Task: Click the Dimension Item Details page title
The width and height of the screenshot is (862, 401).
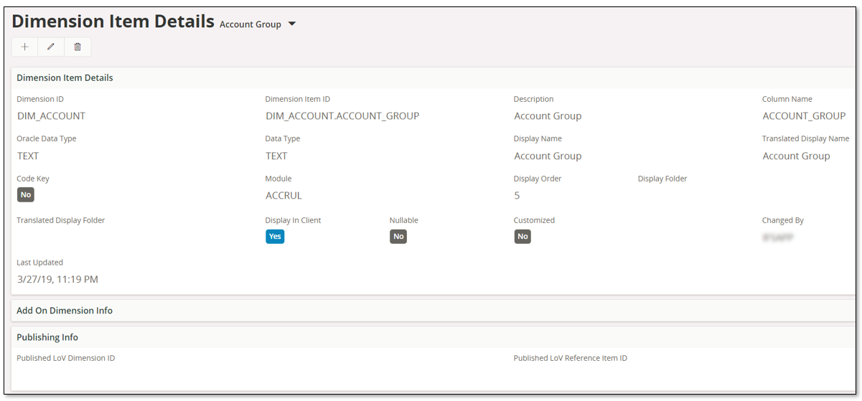Action: pyautogui.click(x=113, y=21)
